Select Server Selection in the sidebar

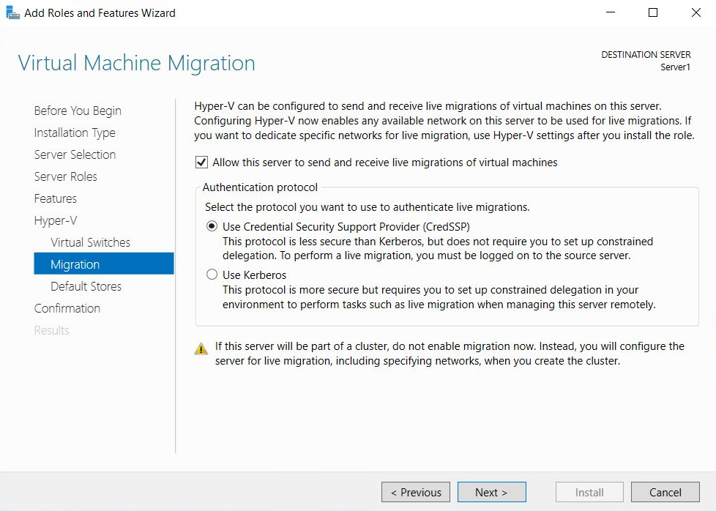(75, 154)
